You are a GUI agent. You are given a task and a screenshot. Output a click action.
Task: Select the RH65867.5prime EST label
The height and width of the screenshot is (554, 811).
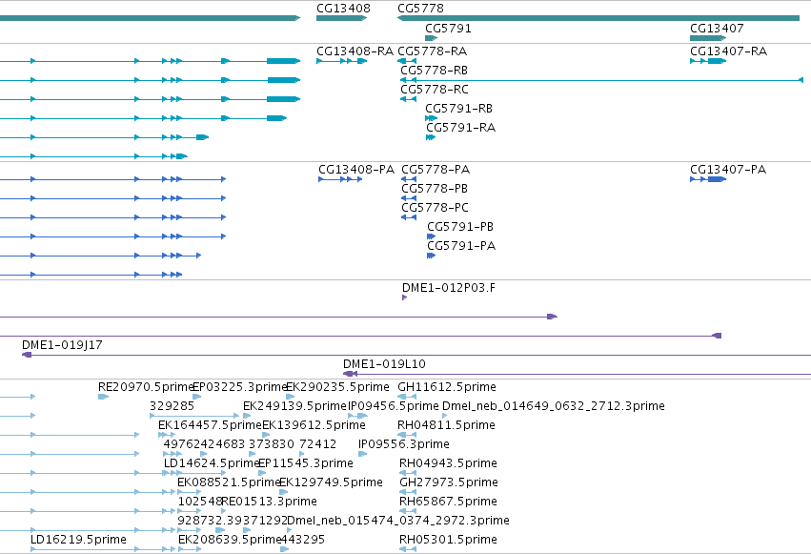click(x=448, y=502)
